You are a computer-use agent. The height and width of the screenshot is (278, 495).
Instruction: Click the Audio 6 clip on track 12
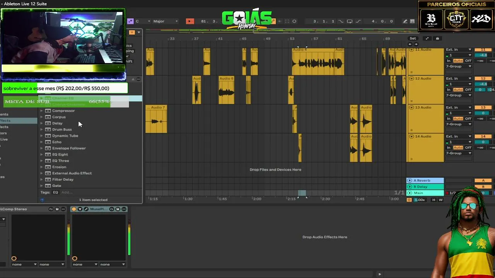click(x=227, y=90)
